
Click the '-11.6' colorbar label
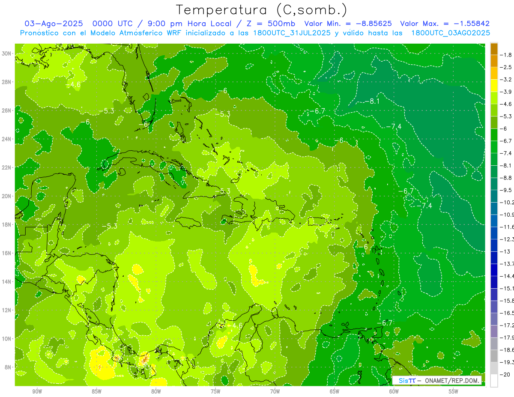click(x=508, y=227)
